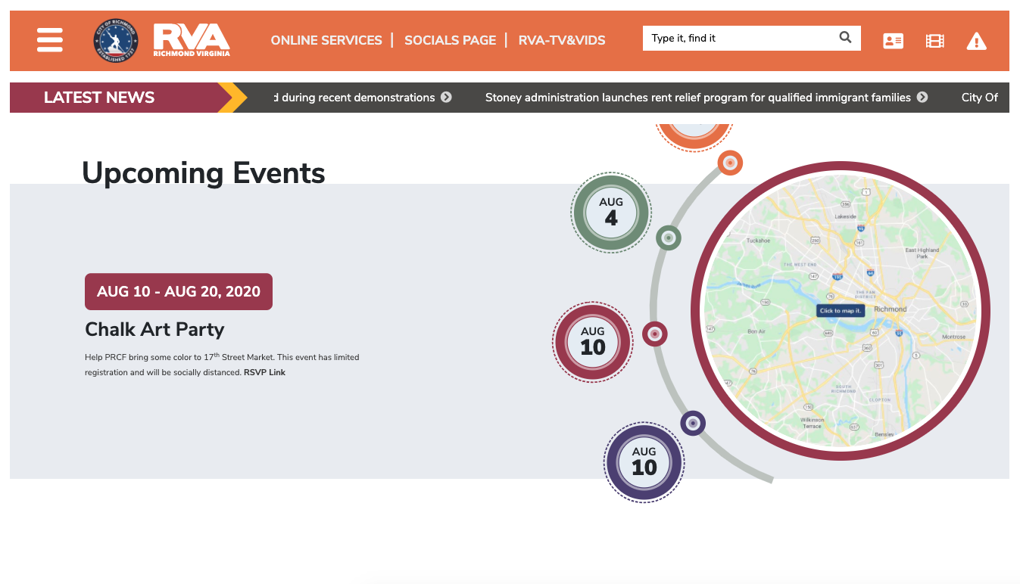Click arrow icon after rent relief headline
Screen dimensions: 1020x584
(922, 98)
